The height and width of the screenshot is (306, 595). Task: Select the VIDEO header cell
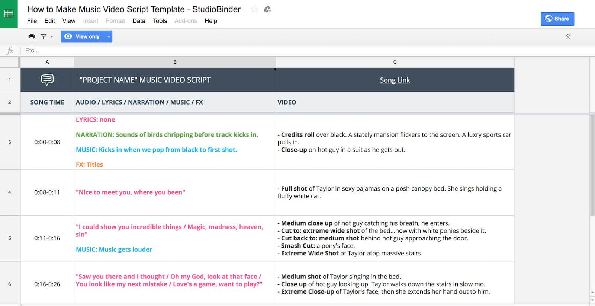pos(395,102)
